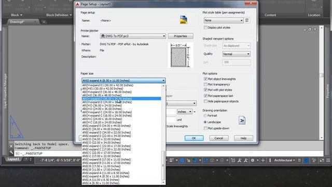
Task: Click the wrench icon beside the command line
Action: (11, 152)
